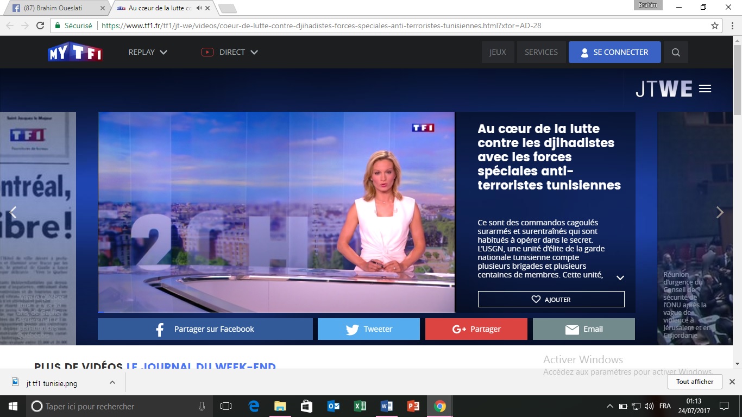Open the Chrome three-dot menu

coord(732,26)
